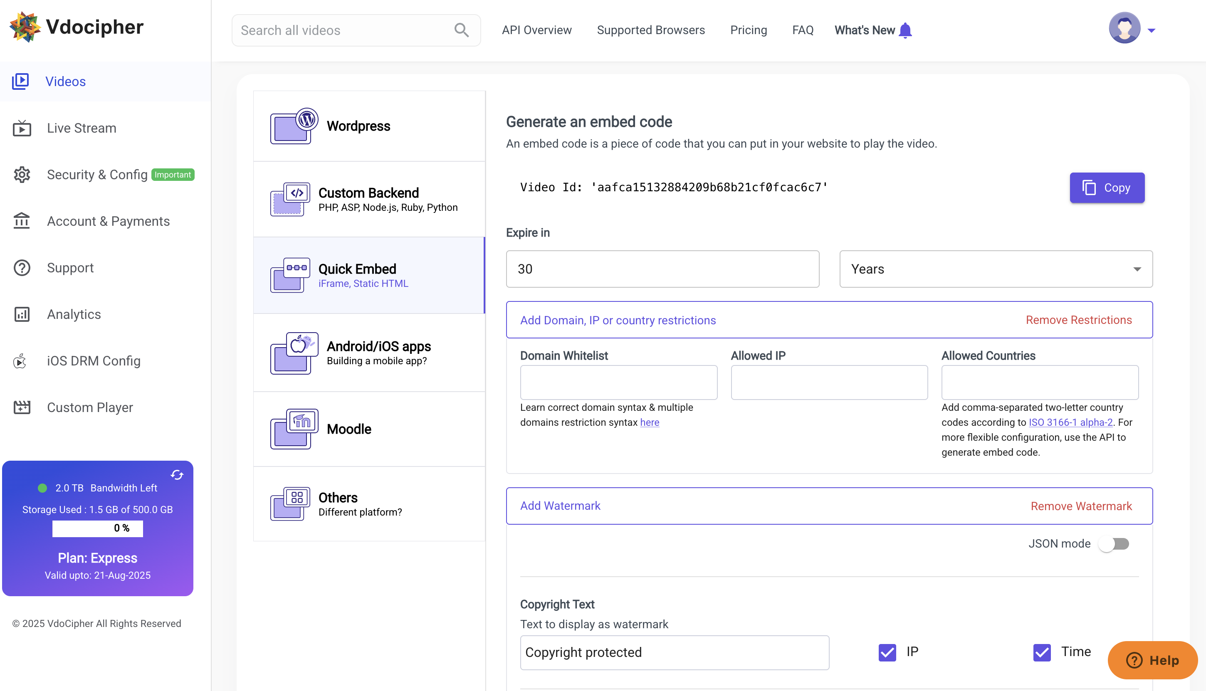Click the bandwidth refresh icon
The height and width of the screenshot is (691, 1206).
pos(177,474)
